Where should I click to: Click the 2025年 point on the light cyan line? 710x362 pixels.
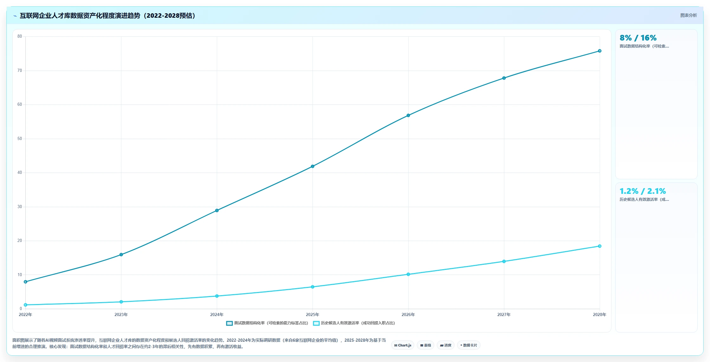313,287
